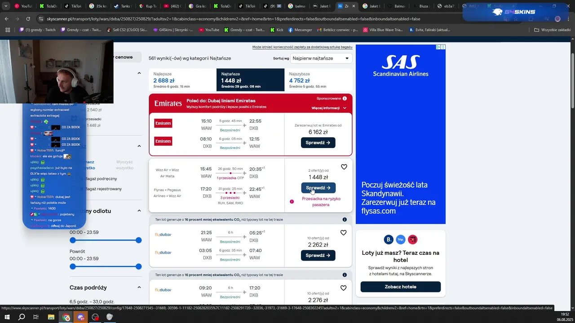Click the 561 wyniki(-ów) results count text
This screenshot has width=575, height=323.
pos(190,58)
